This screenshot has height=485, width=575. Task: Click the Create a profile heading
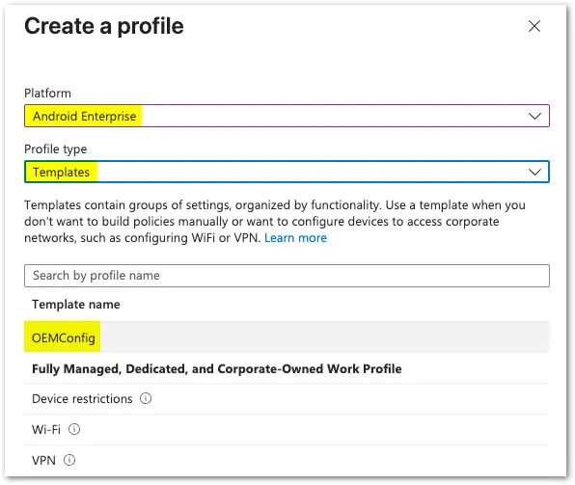point(104,26)
